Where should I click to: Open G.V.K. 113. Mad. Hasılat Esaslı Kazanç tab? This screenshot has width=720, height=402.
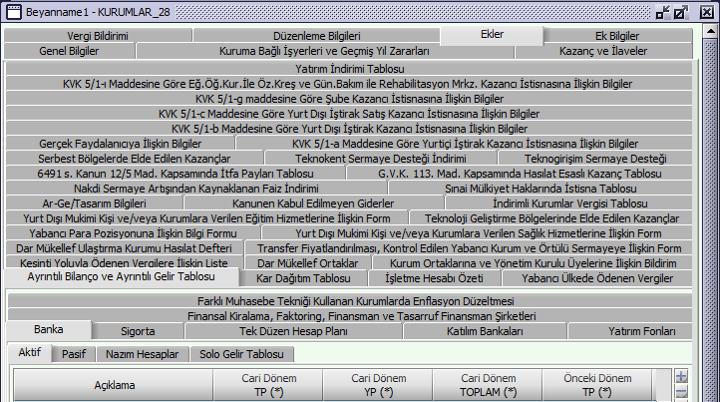pyautogui.click(x=520, y=174)
